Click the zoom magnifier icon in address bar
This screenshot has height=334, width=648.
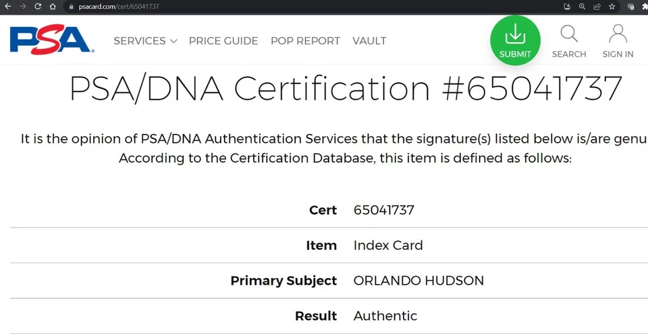coord(583,6)
